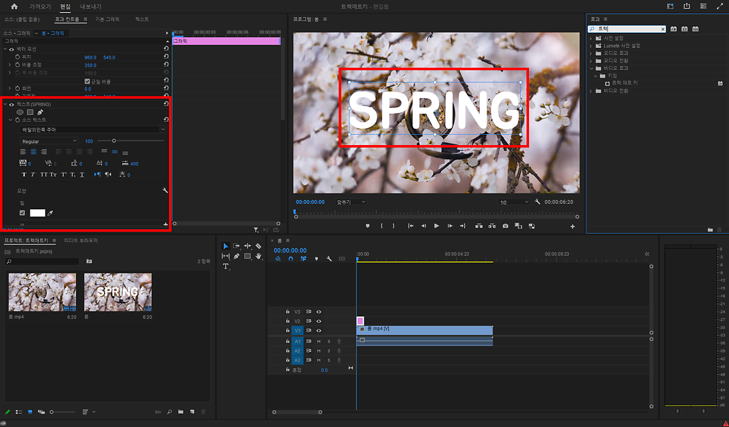The height and width of the screenshot is (427, 729).
Task: Pick the Pen tool in the timeline toolbox
Action: click(x=236, y=256)
